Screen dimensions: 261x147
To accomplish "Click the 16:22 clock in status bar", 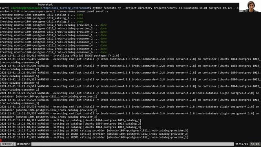I will coord(255,144).
